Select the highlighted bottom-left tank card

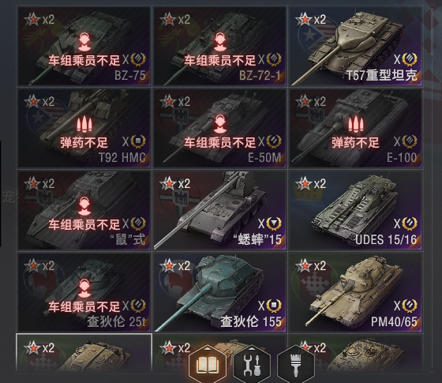pyautogui.click(x=84, y=353)
